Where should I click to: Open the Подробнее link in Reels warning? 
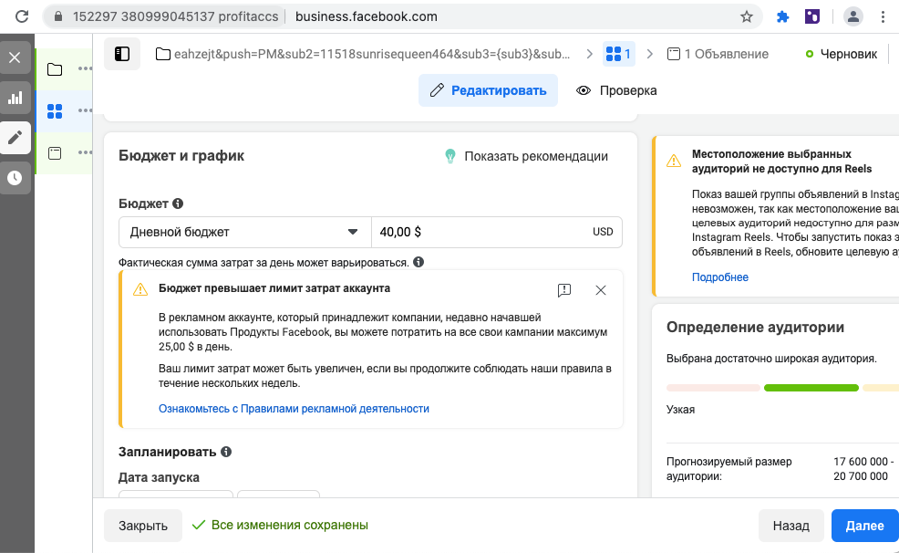click(719, 277)
